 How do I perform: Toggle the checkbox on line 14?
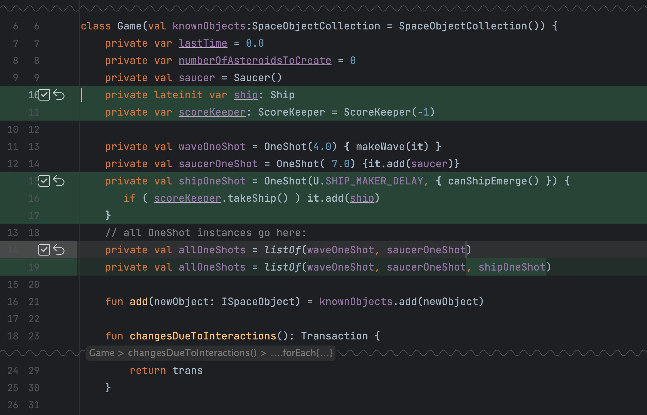pyautogui.click(x=44, y=249)
